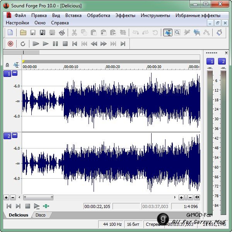Cut the selection with the scissors icon

tap(74, 32)
